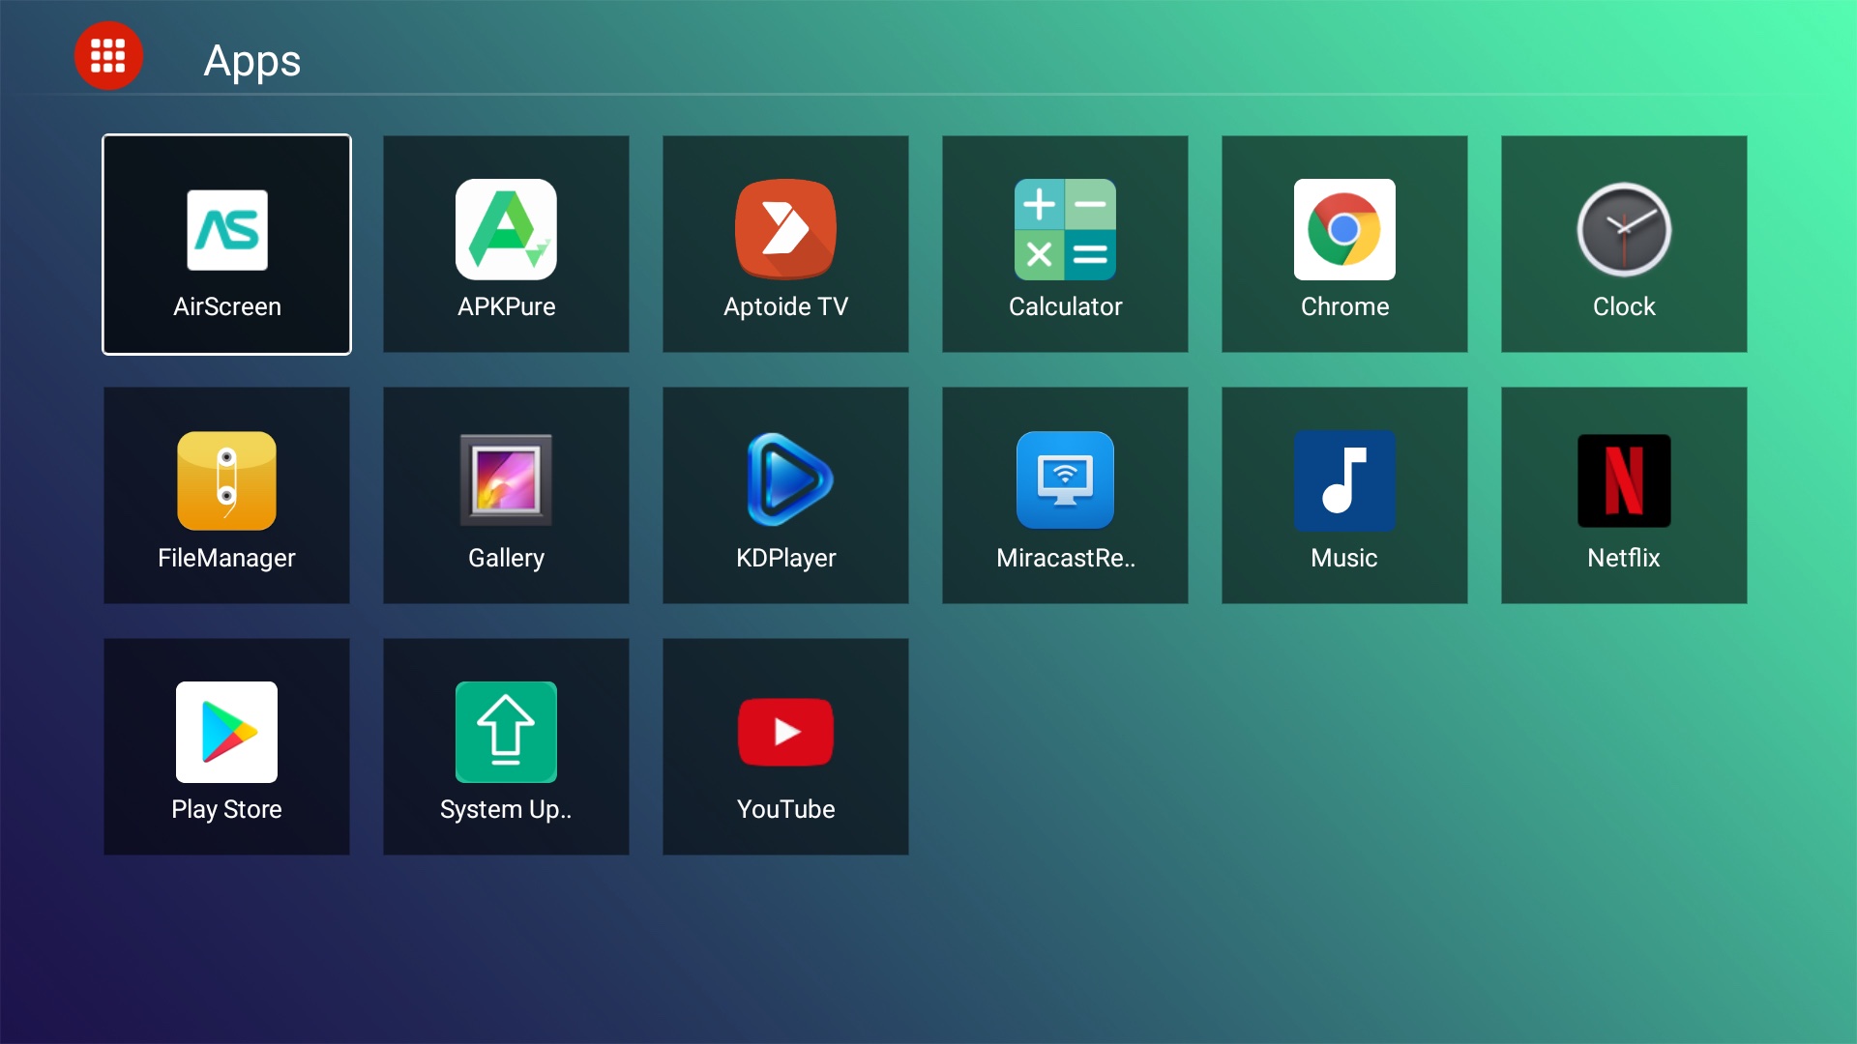Open the Aptoide TV app
1857x1044 pixels.
785,244
